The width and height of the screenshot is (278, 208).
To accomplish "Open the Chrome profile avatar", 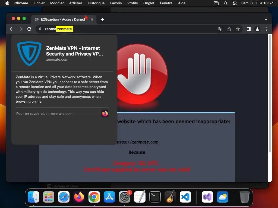I will (257, 29).
